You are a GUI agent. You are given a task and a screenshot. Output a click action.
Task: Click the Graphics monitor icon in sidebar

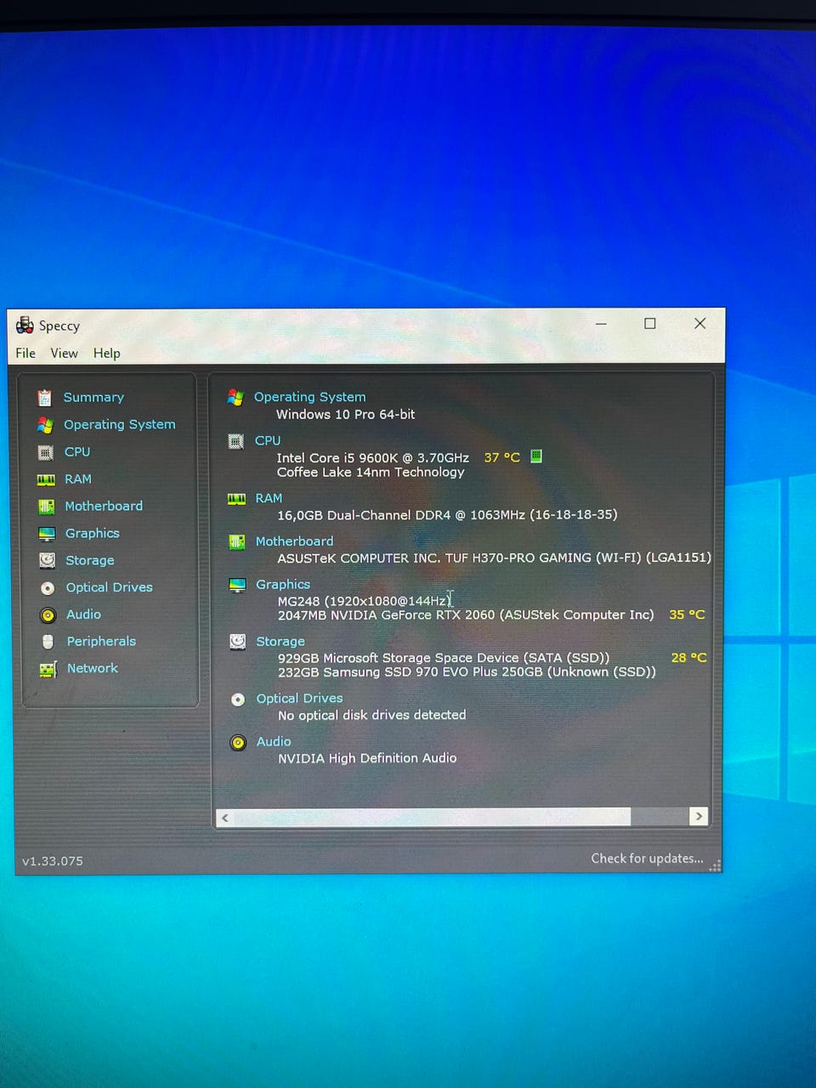[47, 534]
